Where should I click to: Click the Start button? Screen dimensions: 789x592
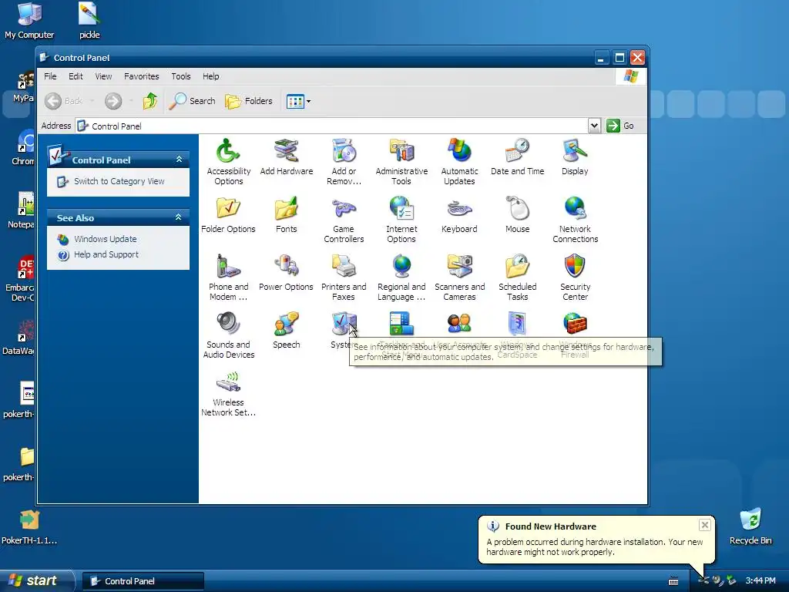pyautogui.click(x=36, y=580)
